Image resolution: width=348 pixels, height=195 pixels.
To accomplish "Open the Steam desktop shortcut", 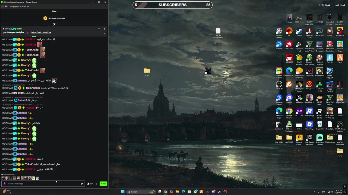I will pyautogui.click(x=299, y=32).
